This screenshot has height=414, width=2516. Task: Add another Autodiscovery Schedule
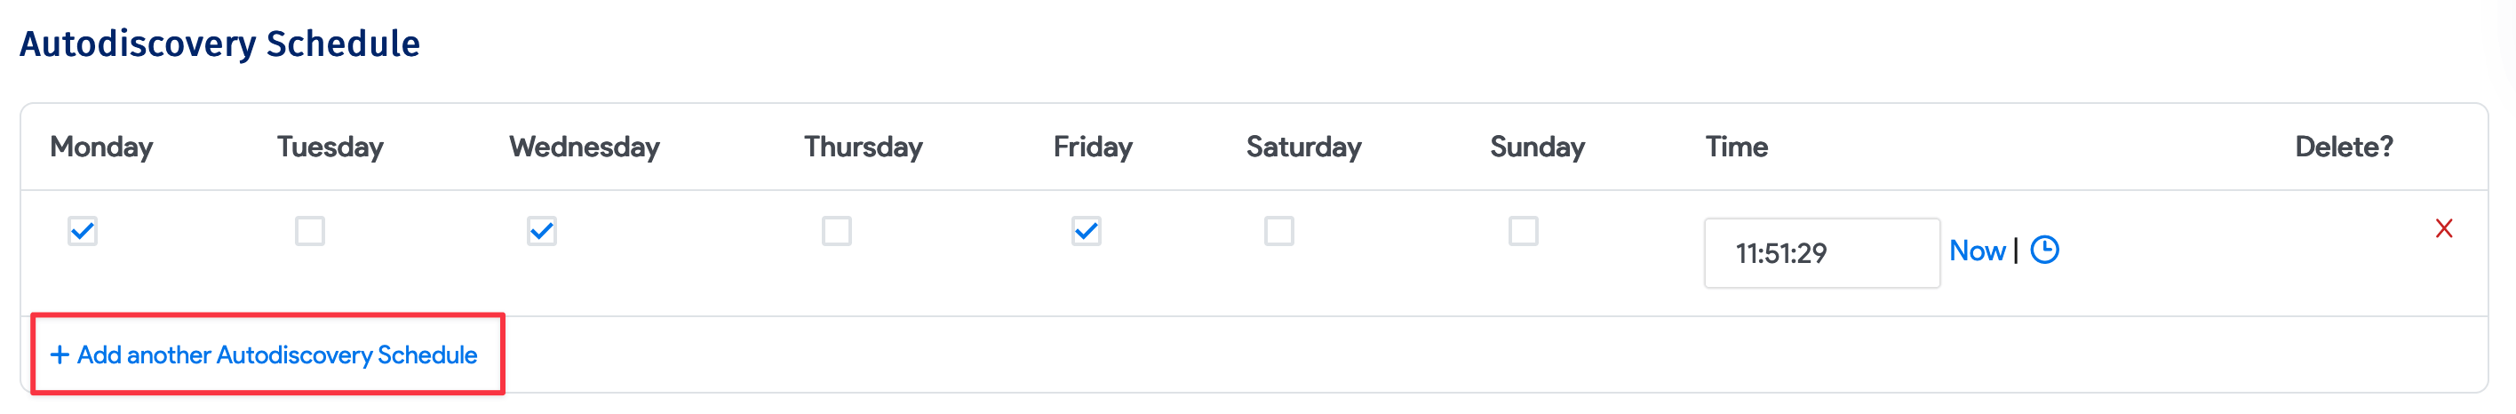(x=264, y=354)
